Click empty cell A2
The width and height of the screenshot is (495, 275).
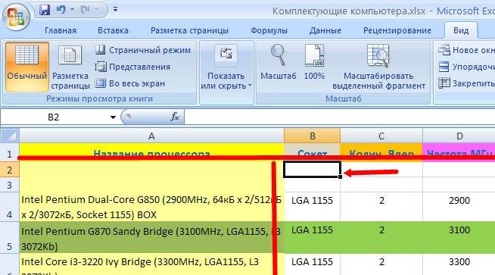pos(151,170)
